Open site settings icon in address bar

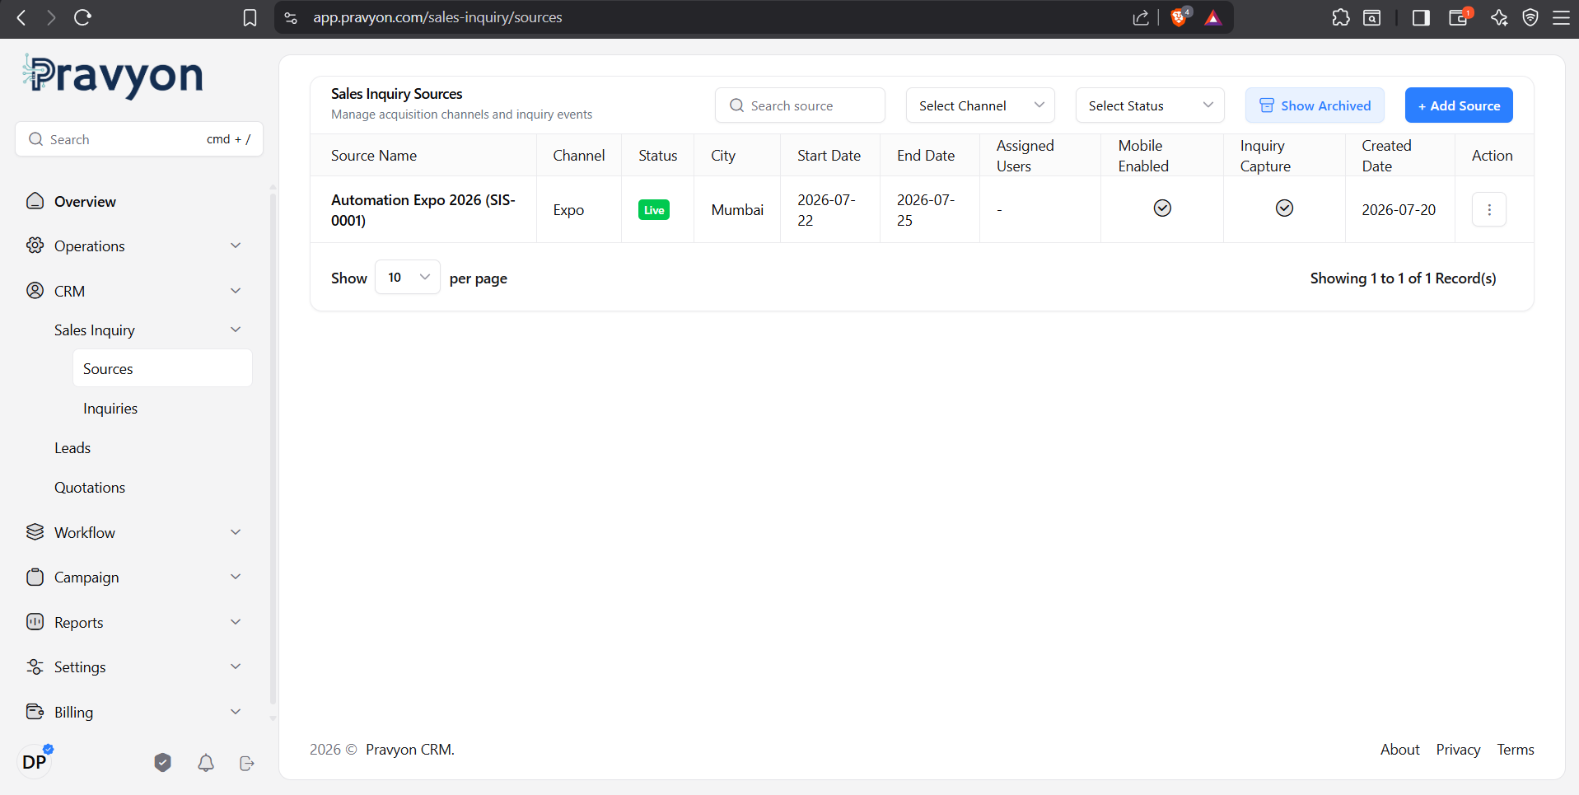291,17
